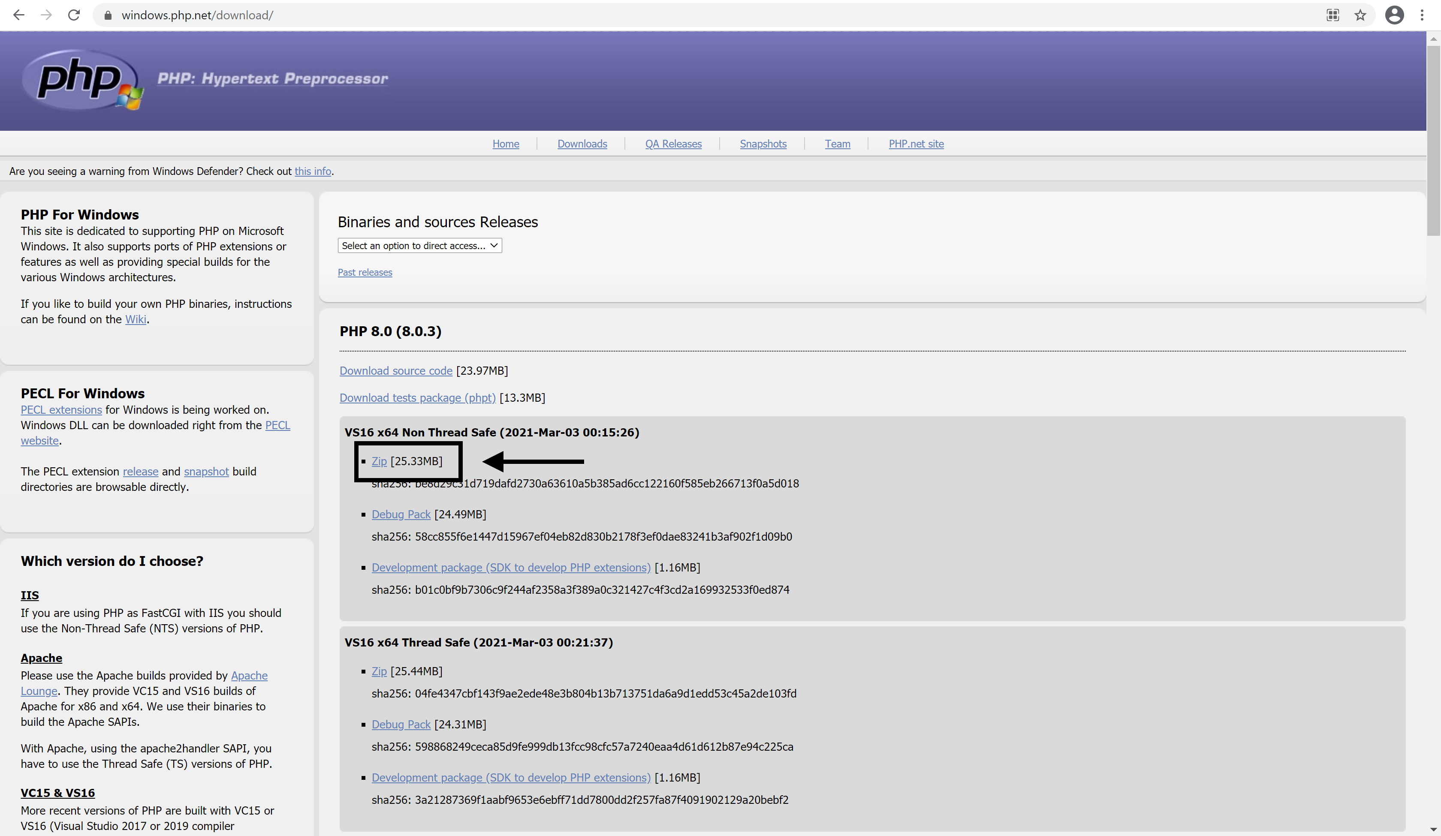Click the scrollbar up arrow
The width and height of the screenshot is (1441, 836).
(1433, 39)
